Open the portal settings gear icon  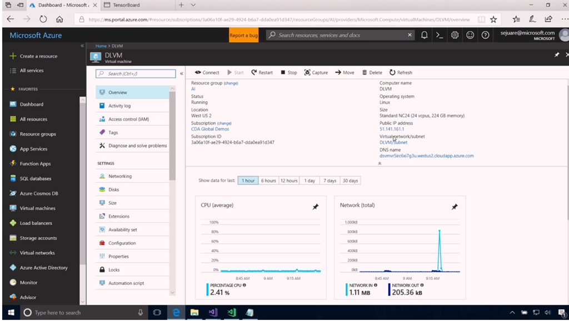[455, 35]
